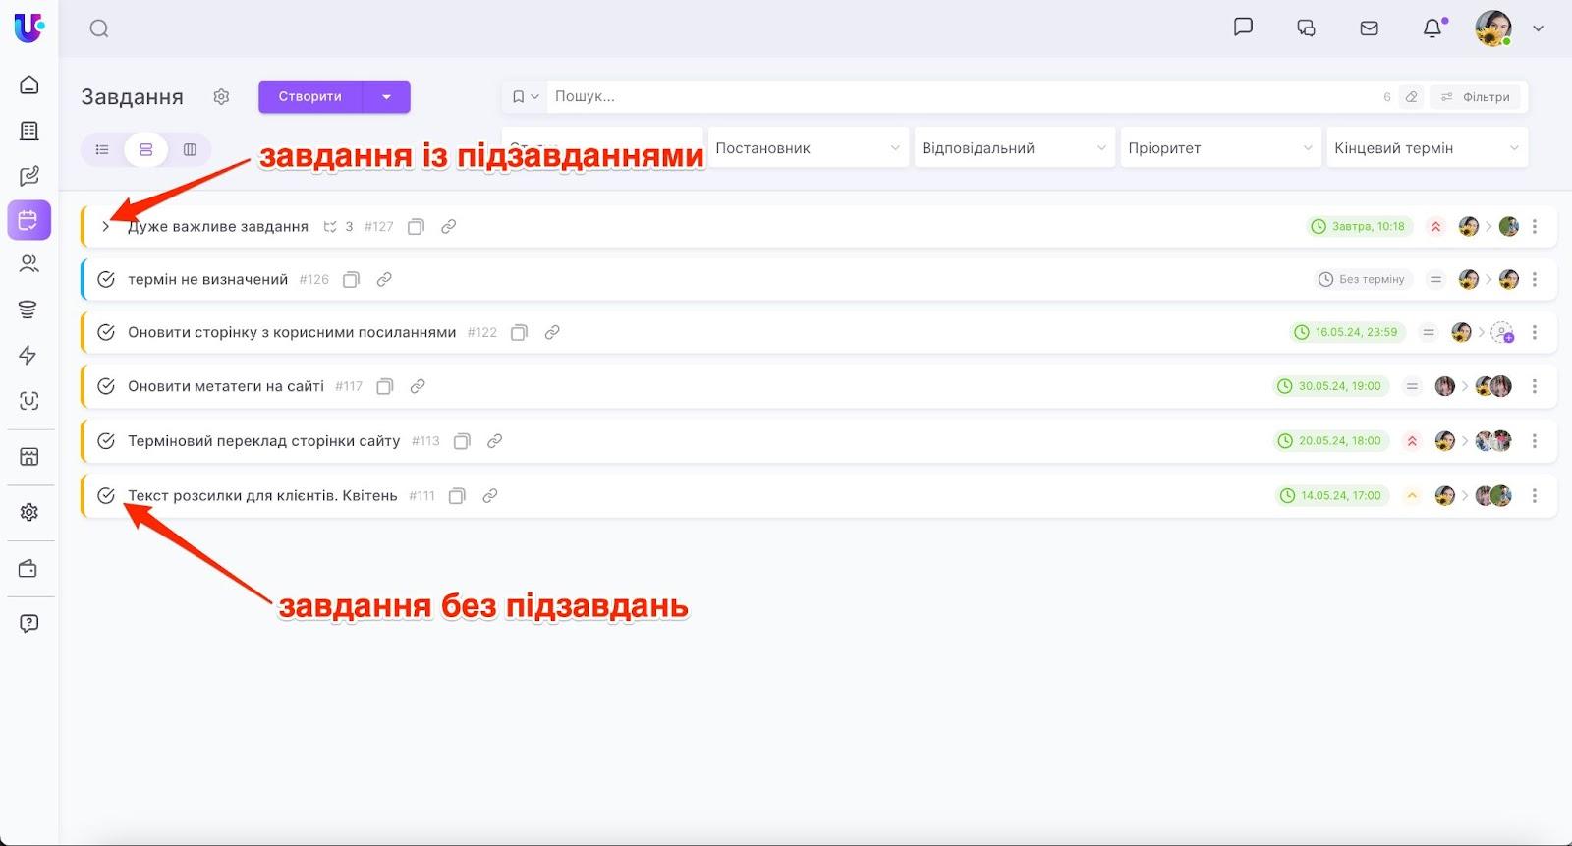Viewport: 1572px width, 846px height.
Task: Mark Оновити метатеги на сайті complete
Action: 106,386
